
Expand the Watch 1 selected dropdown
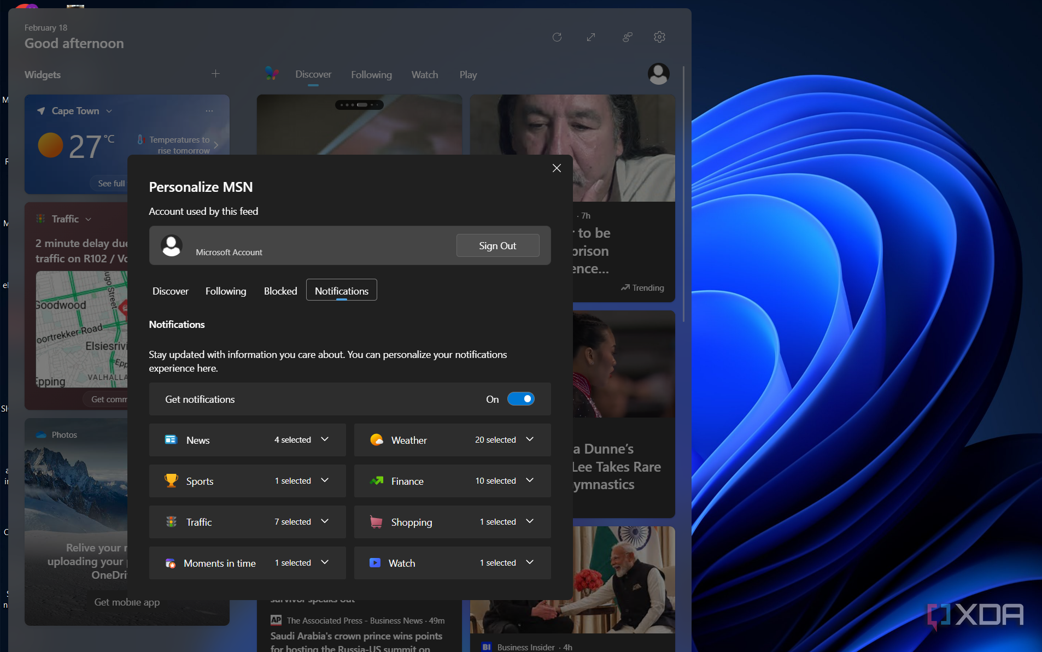click(530, 562)
